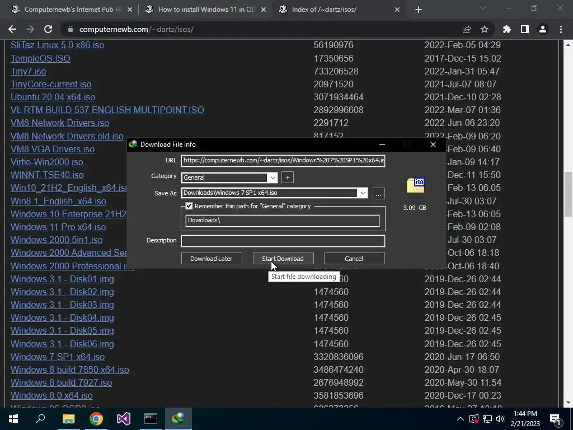The image size is (573, 430).
Task: Close the Computernewb's Internet Pub tab
Action: tap(130, 10)
